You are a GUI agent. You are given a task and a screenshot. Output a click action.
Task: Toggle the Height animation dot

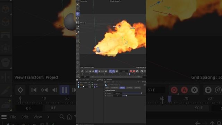[105, 93]
